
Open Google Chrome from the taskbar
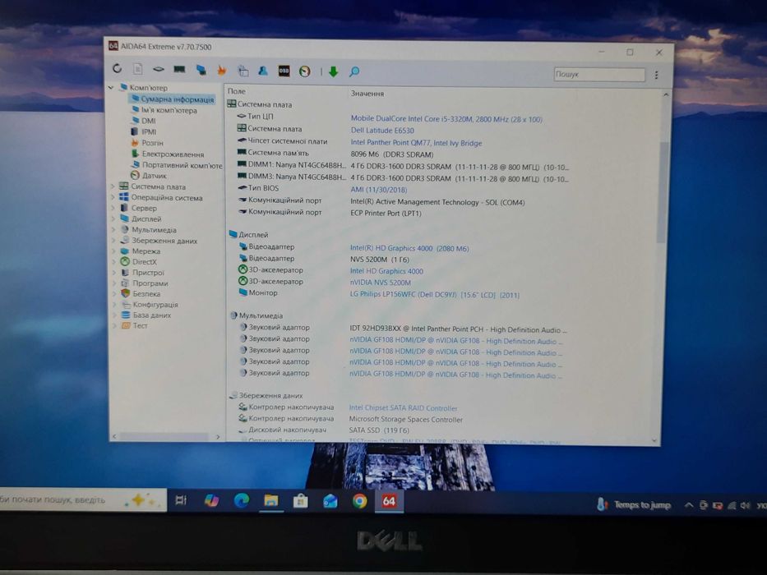coord(359,501)
